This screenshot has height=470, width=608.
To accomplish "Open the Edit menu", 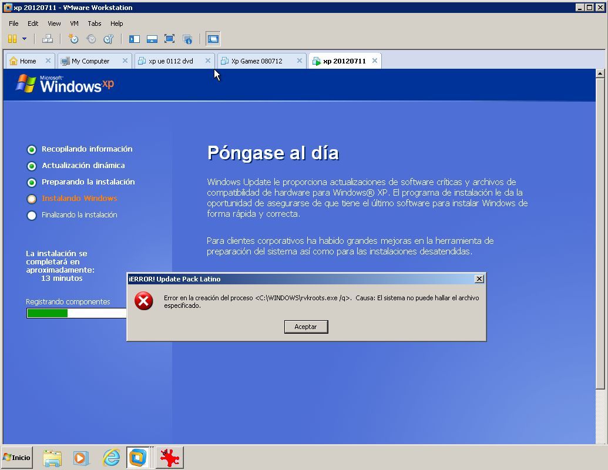I will point(33,23).
